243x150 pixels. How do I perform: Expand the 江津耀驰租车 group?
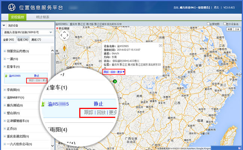4,121
